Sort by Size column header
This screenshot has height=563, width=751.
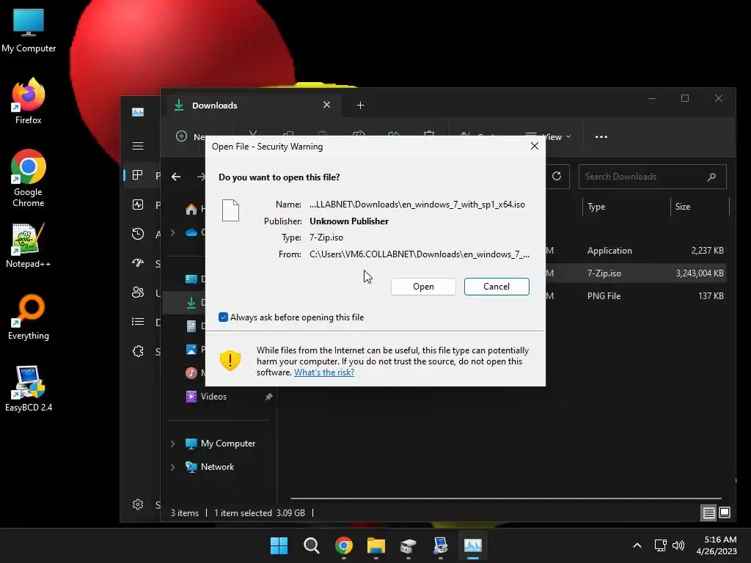[x=683, y=207]
